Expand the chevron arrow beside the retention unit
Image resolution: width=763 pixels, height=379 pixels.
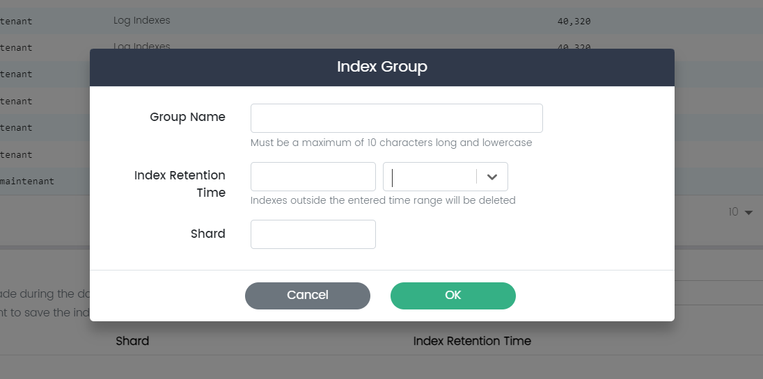[x=492, y=177]
